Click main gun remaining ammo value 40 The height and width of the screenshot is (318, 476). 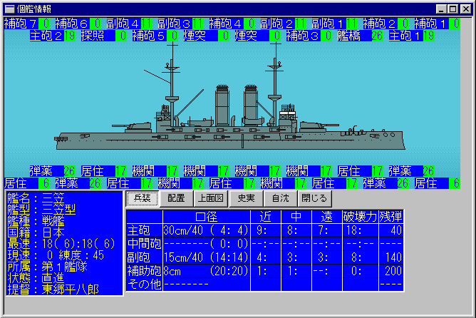click(390, 230)
